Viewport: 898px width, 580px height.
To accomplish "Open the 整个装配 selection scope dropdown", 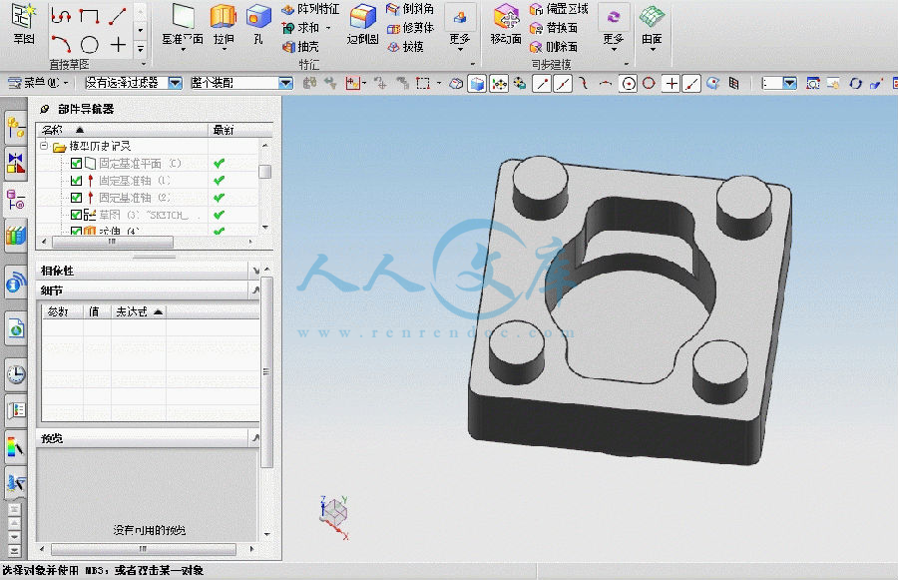I will pyautogui.click(x=285, y=83).
